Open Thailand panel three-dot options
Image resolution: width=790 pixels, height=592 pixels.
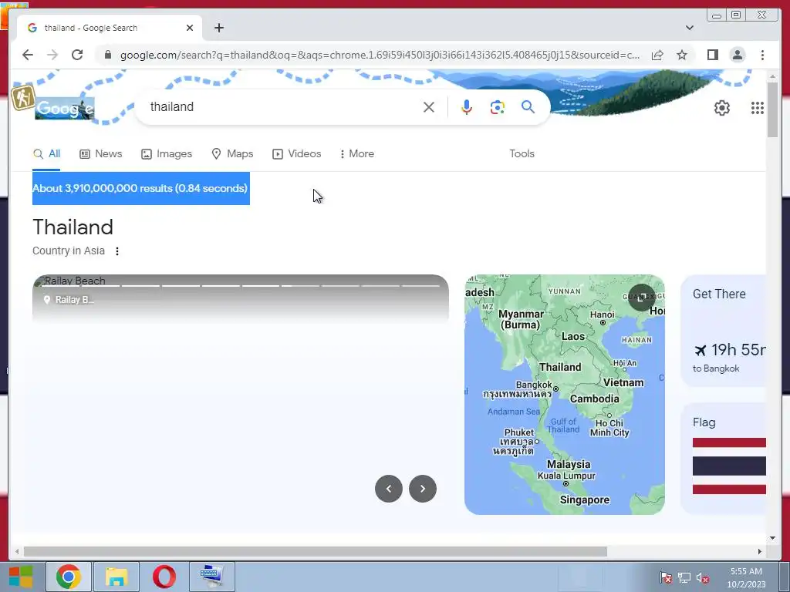tap(117, 251)
